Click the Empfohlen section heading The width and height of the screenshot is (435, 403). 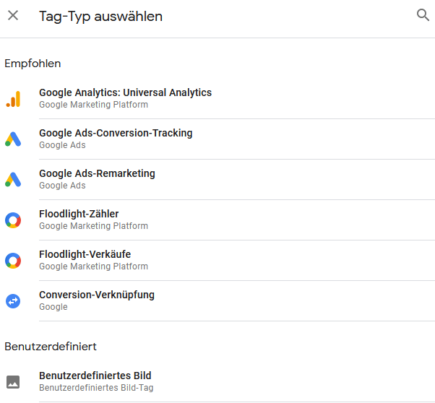pyautogui.click(x=33, y=64)
